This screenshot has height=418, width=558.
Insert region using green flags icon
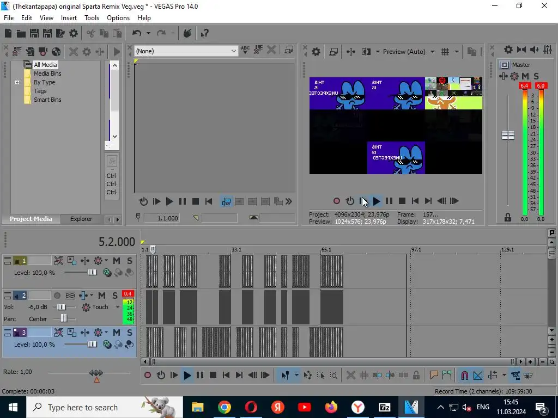tap(447, 375)
